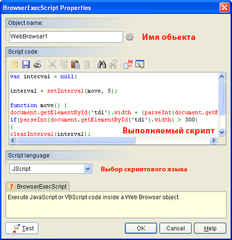Paste from clipboard into the script

[75, 64]
